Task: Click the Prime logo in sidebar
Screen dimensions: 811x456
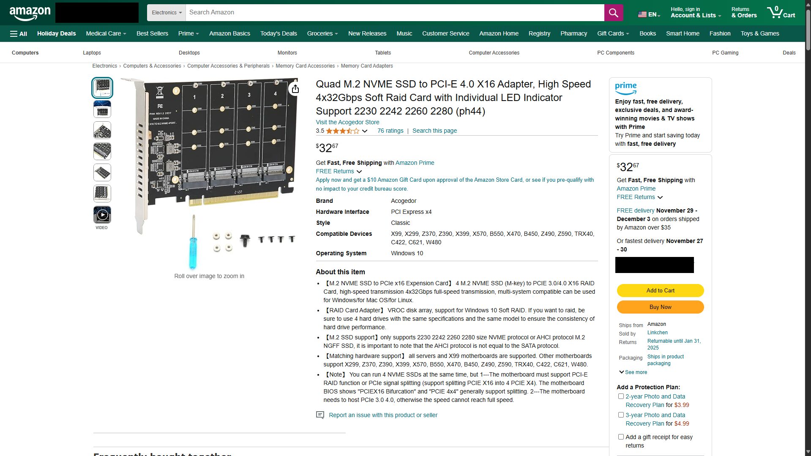Action: pyautogui.click(x=625, y=88)
